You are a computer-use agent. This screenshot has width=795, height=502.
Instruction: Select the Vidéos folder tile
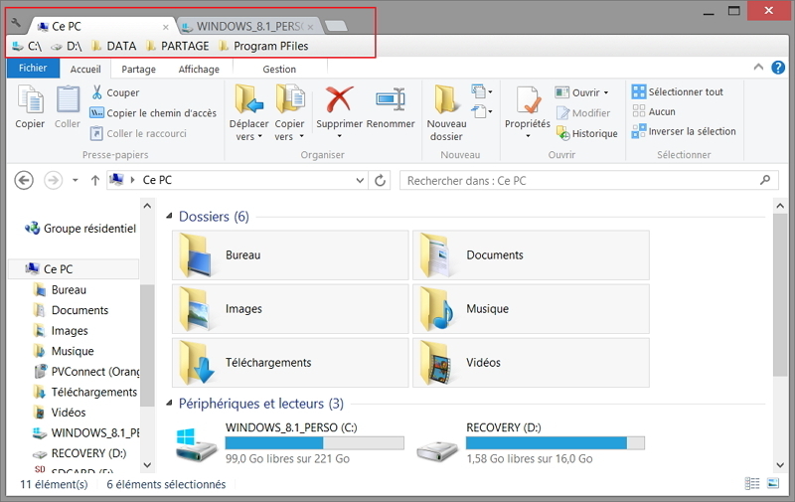(531, 363)
